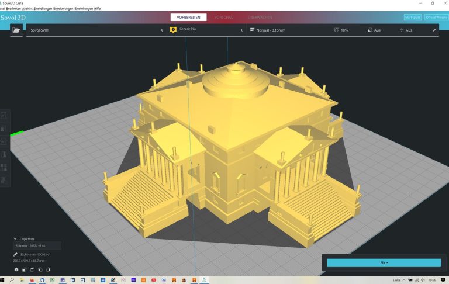Click the pencil icon beside the object name
The height and width of the screenshot is (284, 449).
pos(15,255)
